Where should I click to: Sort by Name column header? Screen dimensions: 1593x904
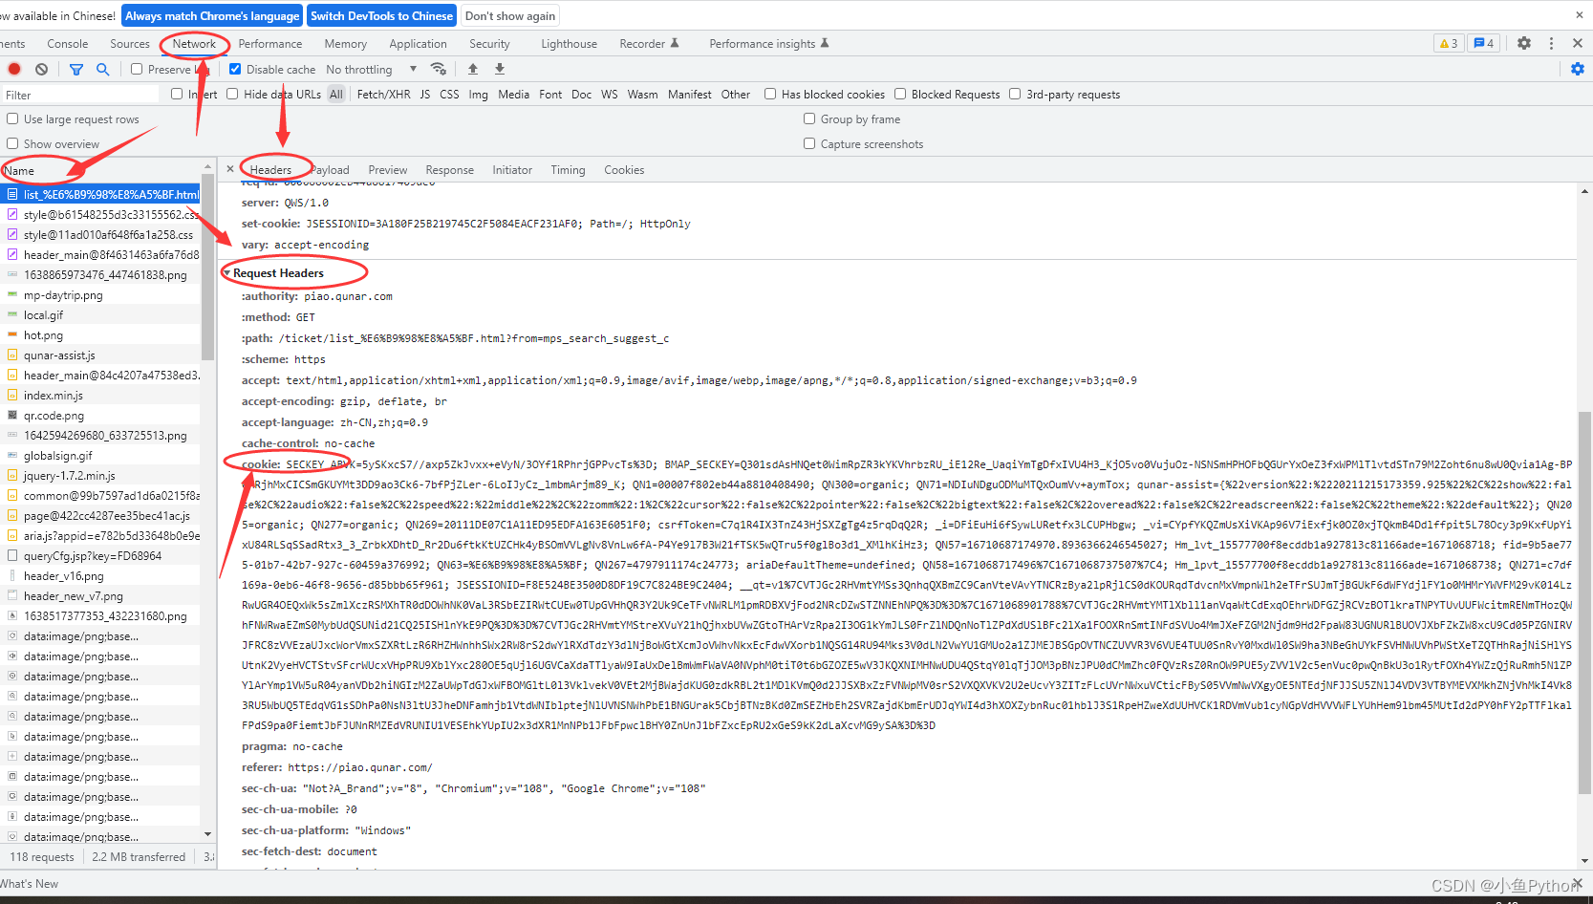99,170
